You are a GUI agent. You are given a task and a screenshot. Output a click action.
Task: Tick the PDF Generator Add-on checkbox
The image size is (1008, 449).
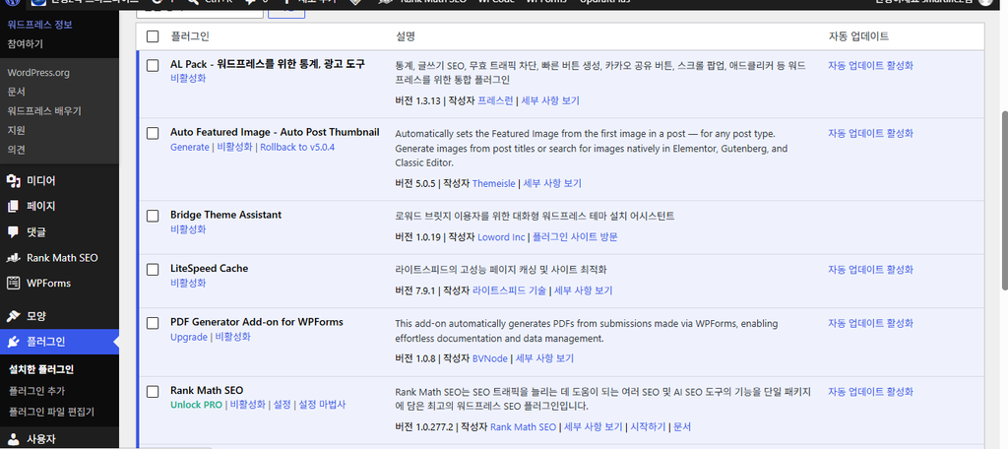click(153, 323)
